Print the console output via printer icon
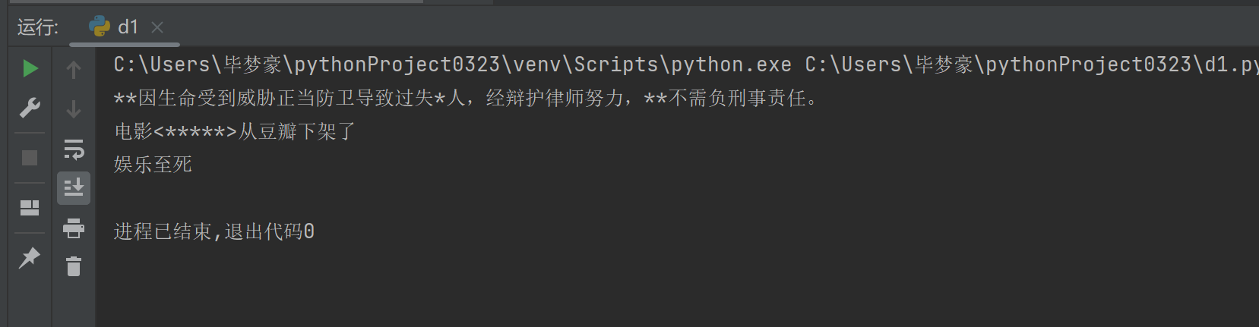The image size is (1259, 327). (x=74, y=228)
